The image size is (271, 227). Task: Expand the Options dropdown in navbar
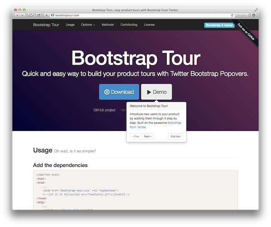click(x=88, y=25)
